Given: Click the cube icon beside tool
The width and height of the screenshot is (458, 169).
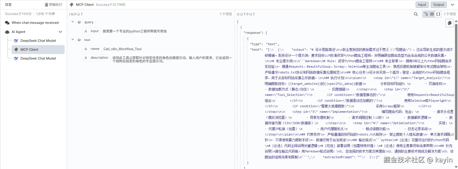Looking at the screenshot, I should [x=79, y=40].
